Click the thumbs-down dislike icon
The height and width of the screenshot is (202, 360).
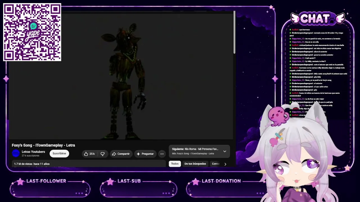click(x=103, y=154)
